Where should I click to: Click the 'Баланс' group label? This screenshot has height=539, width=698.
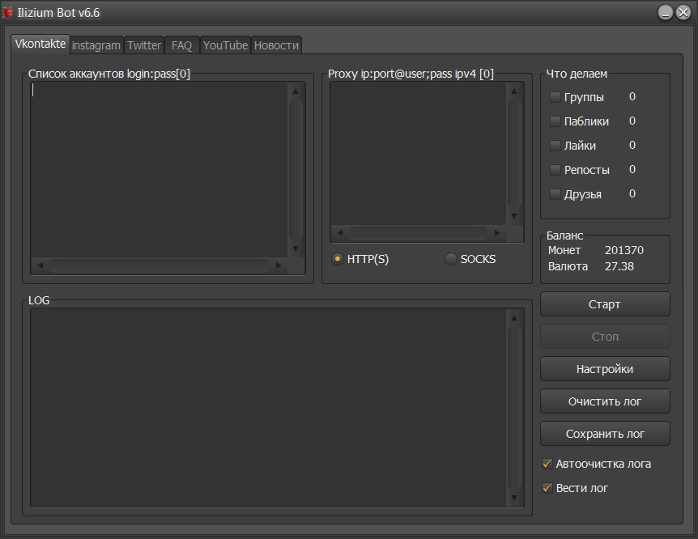[564, 236]
